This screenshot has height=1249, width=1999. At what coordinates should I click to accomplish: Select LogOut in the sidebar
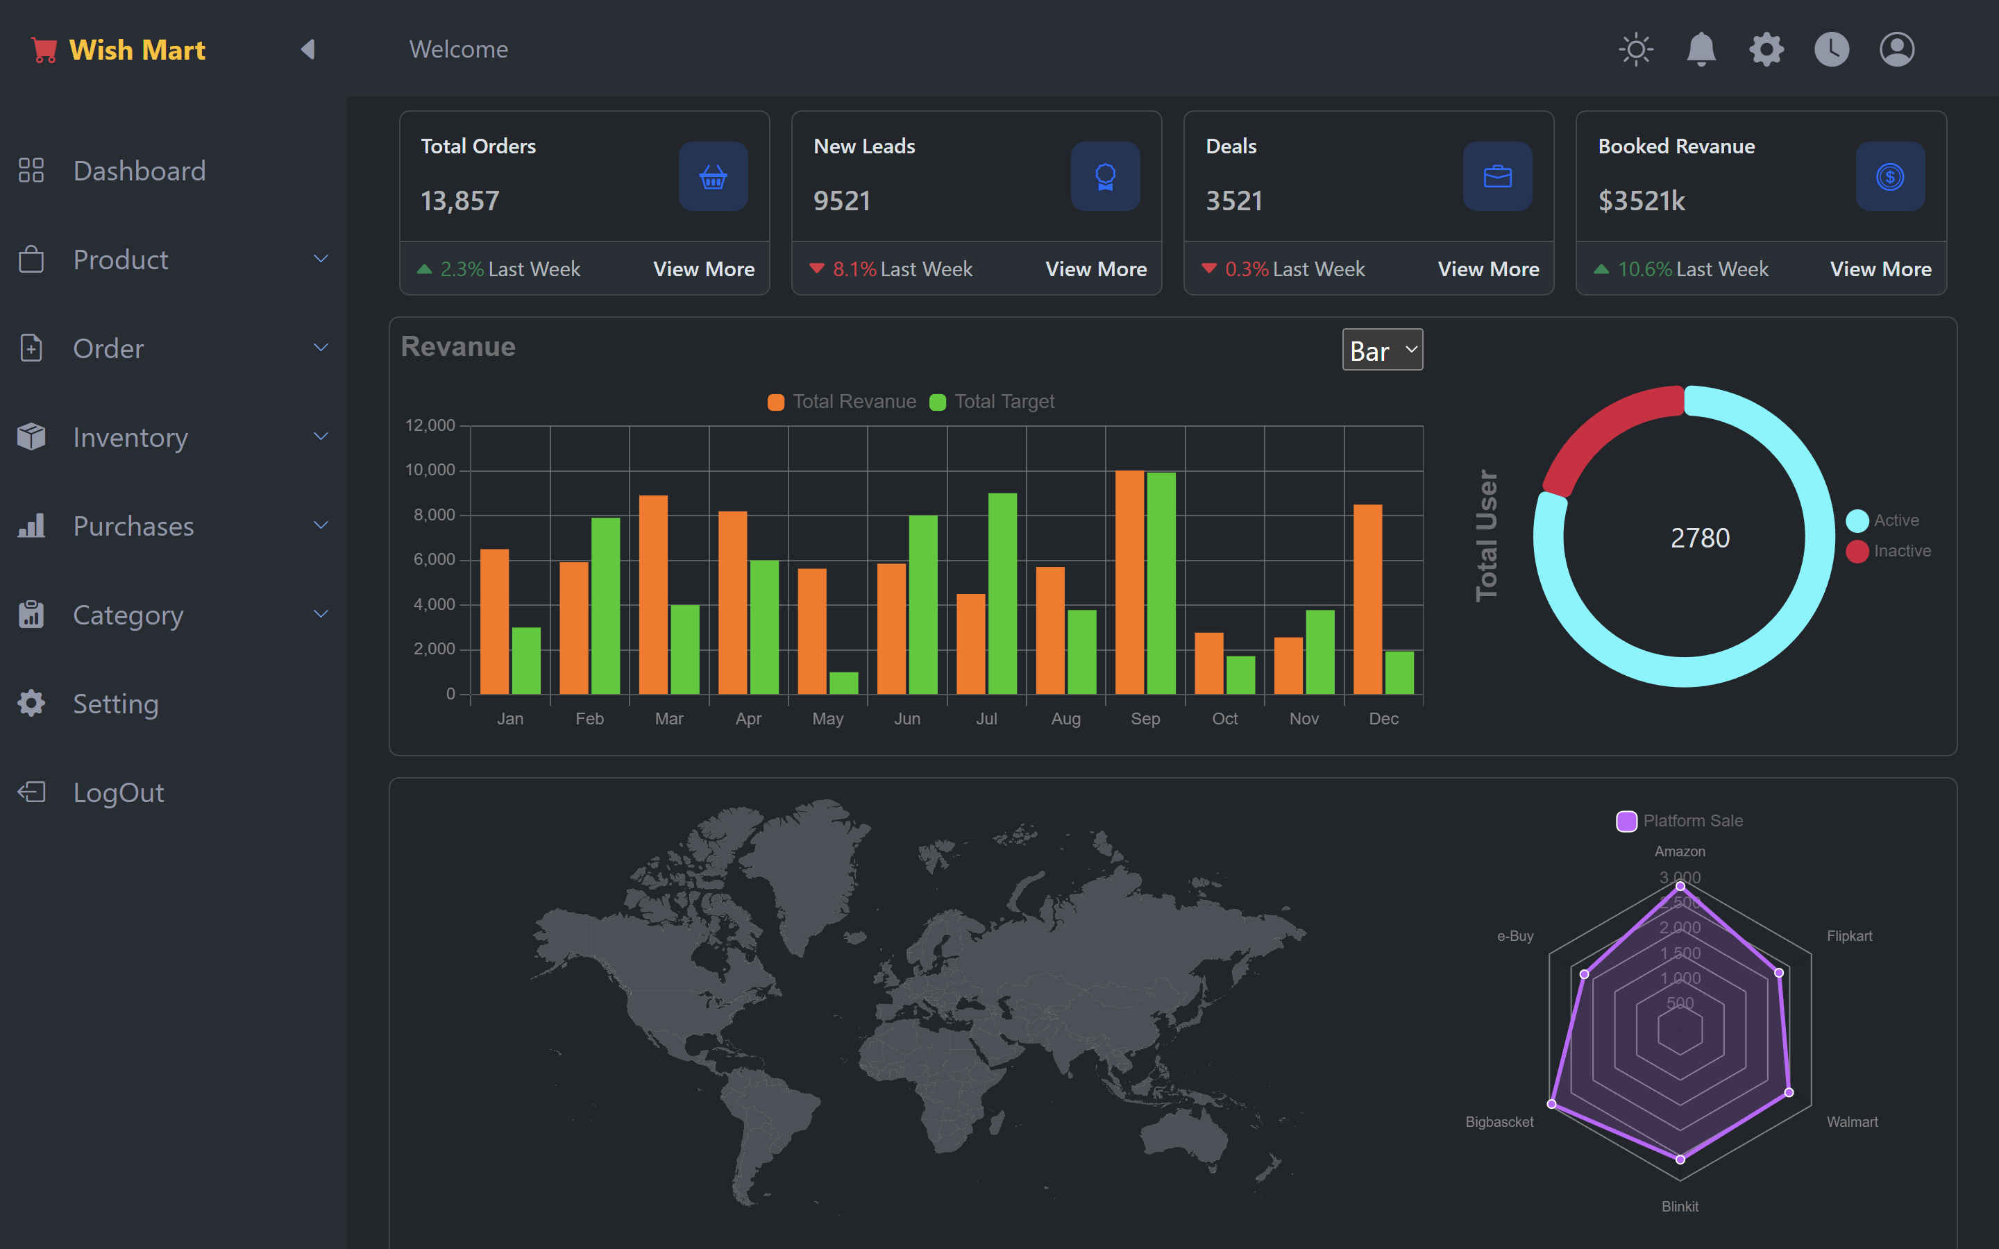[x=118, y=792]
